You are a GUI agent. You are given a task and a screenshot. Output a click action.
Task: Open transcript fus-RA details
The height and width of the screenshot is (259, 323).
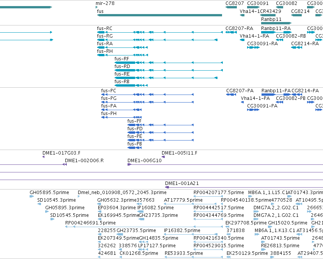click(122, 47)
